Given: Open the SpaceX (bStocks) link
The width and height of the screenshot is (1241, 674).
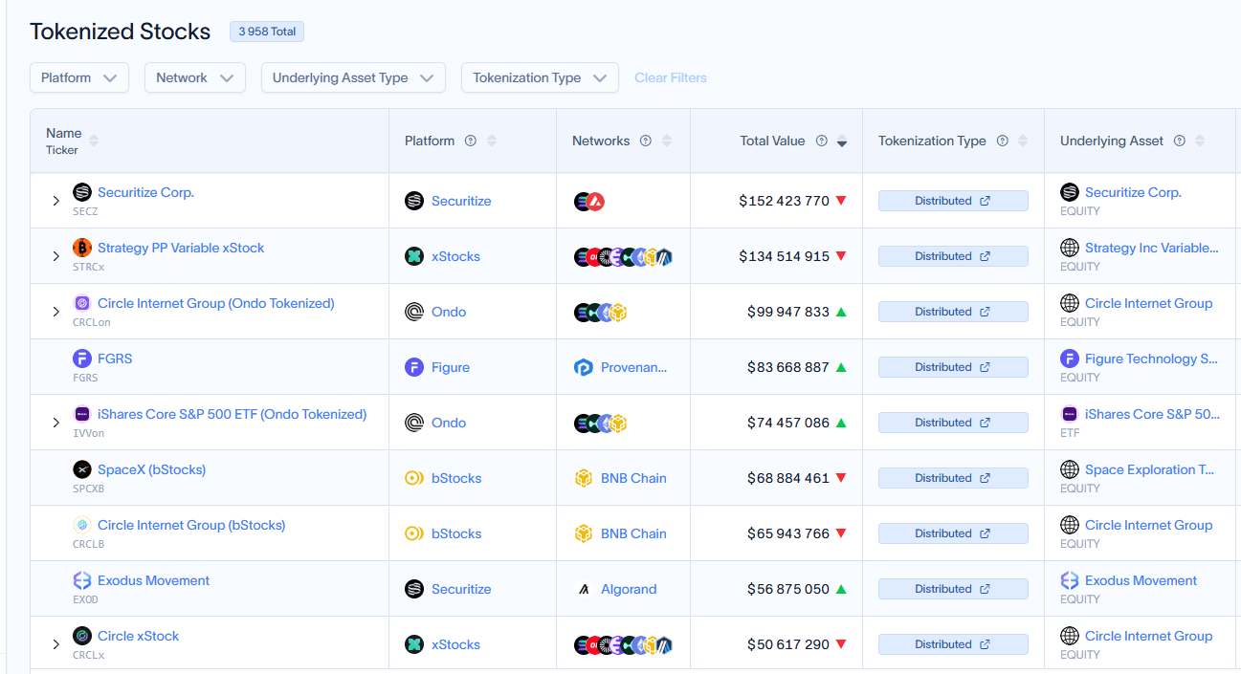Looking at the screenshot, I should (x=152, y=469).
